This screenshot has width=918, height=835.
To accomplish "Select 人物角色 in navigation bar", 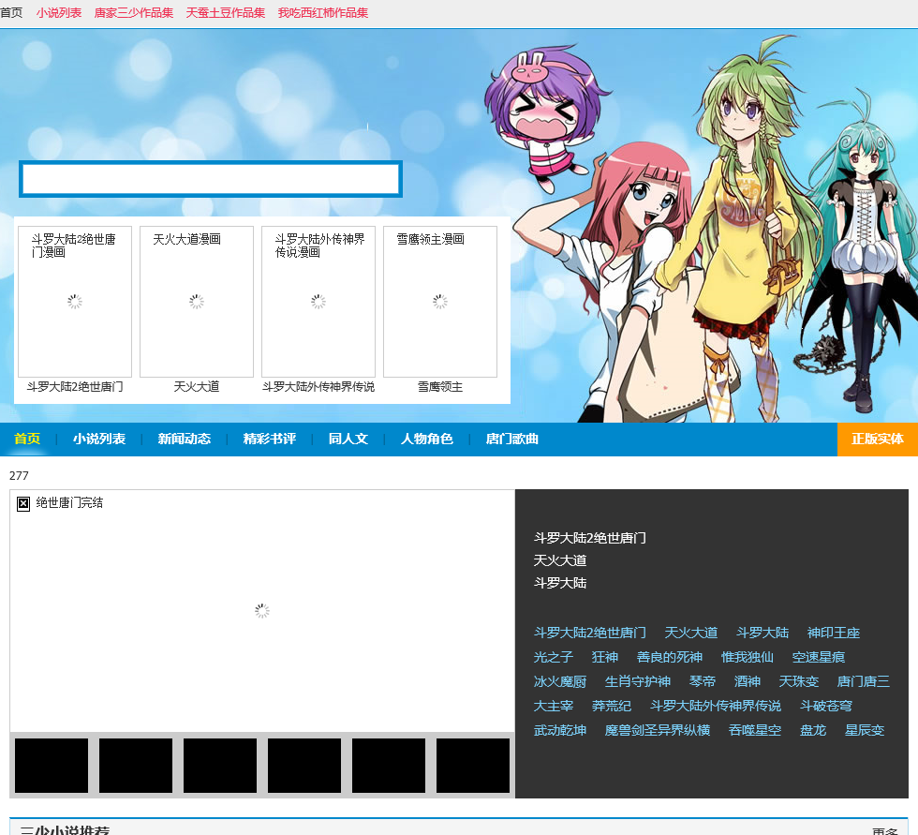I will [427, 439].
